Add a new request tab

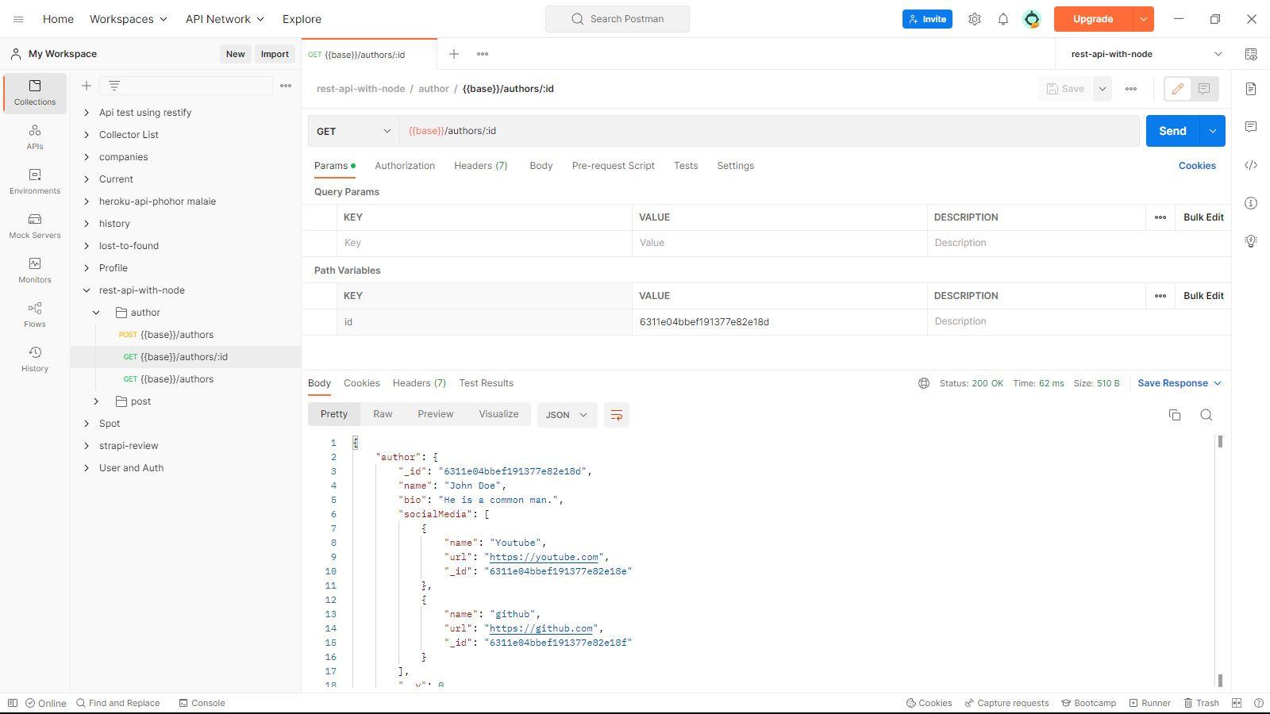[x=454, y=54]
